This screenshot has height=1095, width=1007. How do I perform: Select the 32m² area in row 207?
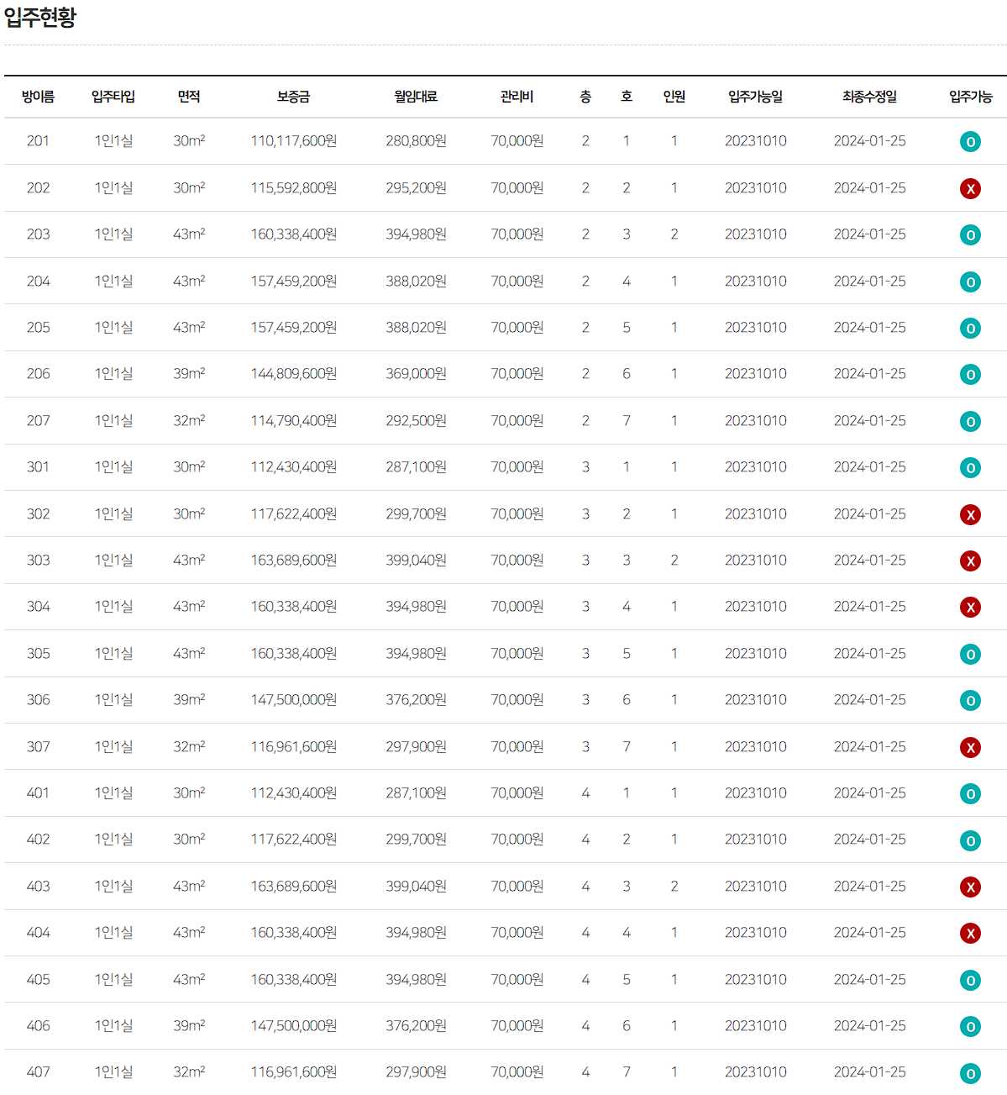click(x=189, y=421)
